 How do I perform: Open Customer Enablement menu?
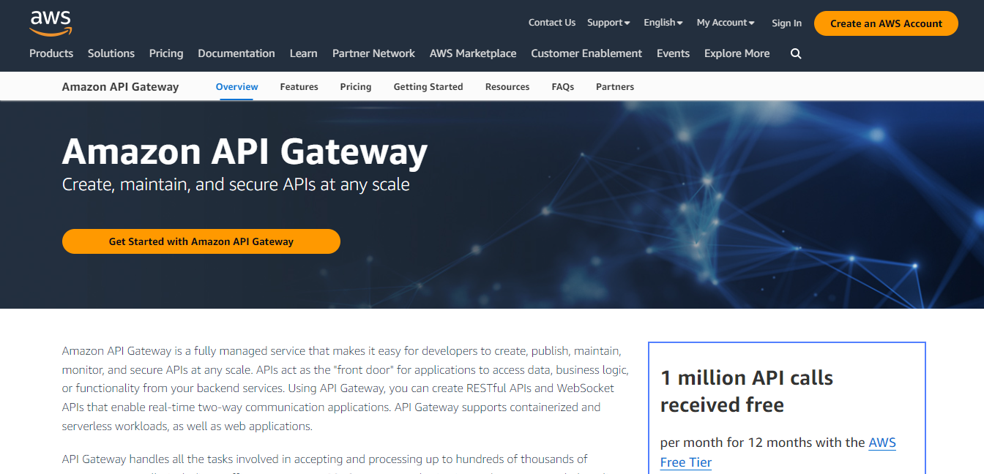pos(586,53)
